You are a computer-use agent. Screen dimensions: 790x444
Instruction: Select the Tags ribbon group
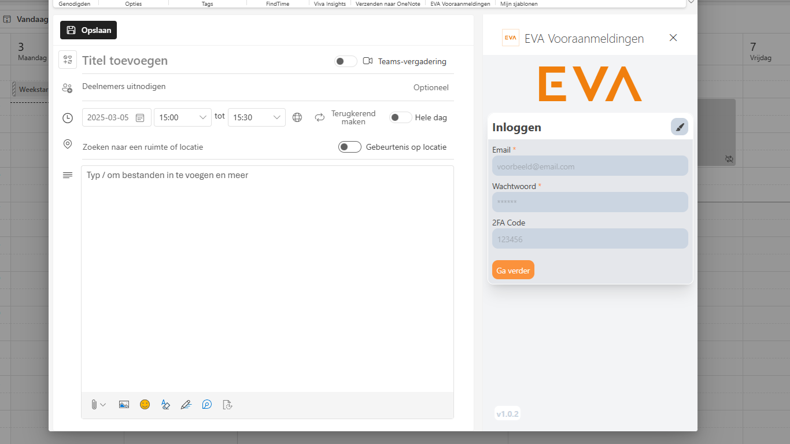point(207,3)
